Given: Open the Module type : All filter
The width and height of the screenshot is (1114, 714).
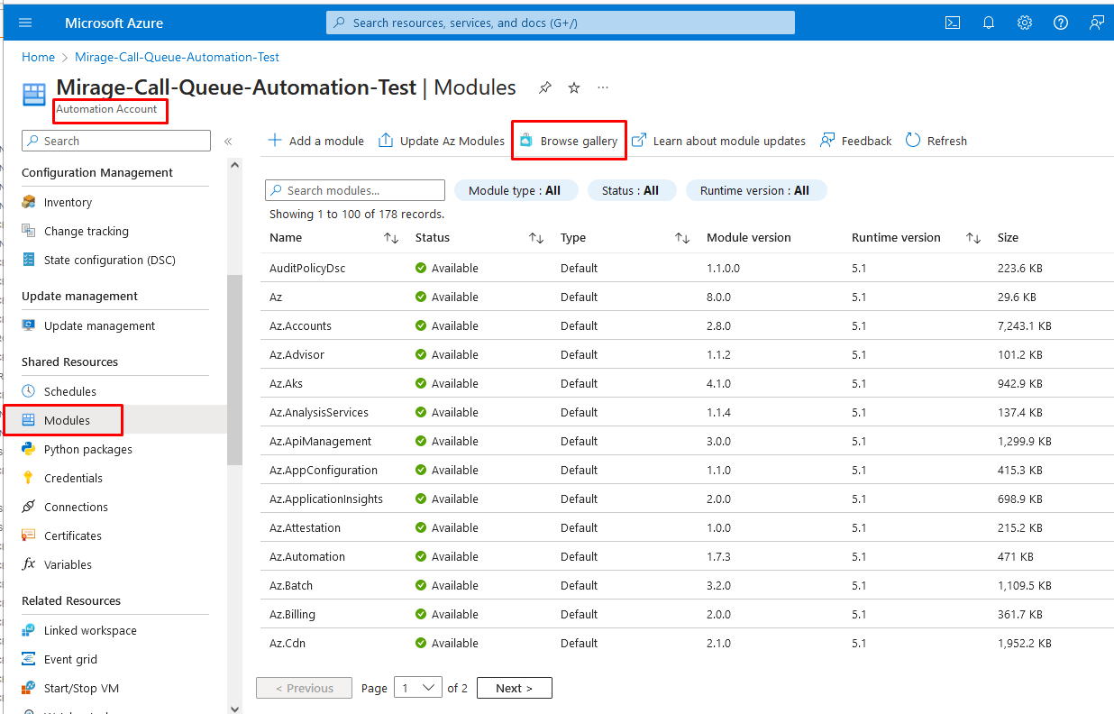Looking at the screenshot, I should pos(515,190).
